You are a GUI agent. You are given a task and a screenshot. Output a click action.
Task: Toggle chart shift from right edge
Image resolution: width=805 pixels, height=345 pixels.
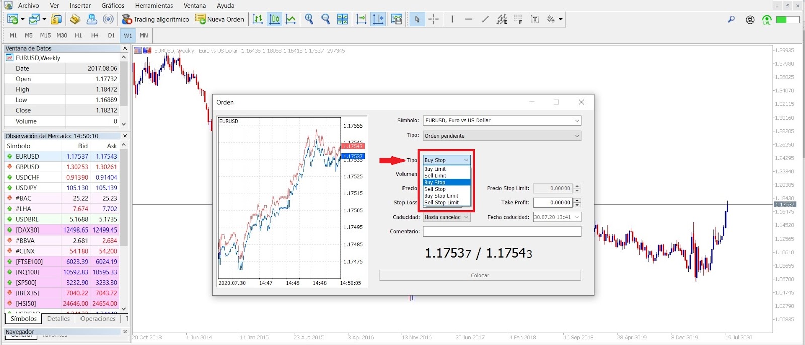coord(378,19)
